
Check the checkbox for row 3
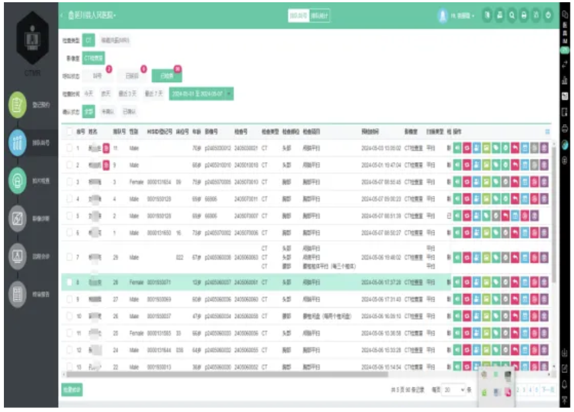[69, 182]
